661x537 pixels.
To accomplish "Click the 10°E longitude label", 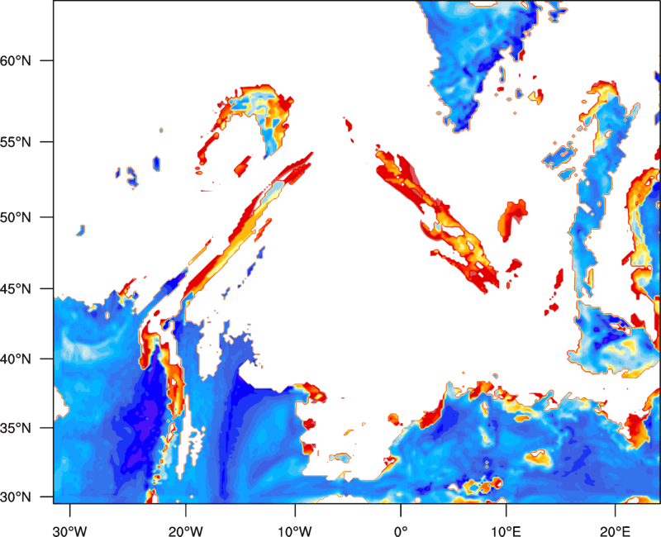I will (x=506, y=531).
